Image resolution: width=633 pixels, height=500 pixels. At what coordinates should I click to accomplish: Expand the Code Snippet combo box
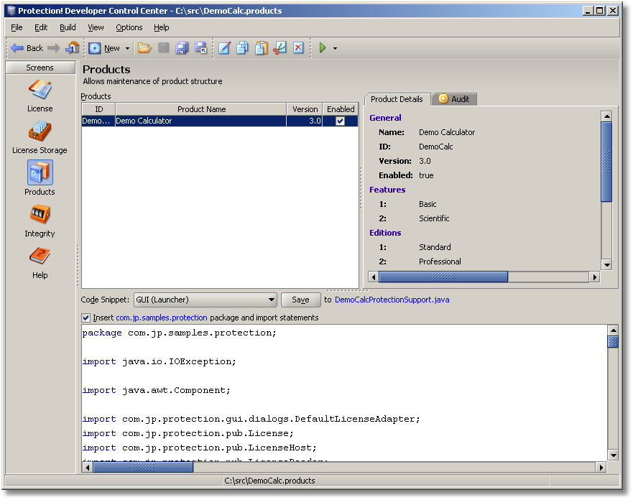pos(271,300)
